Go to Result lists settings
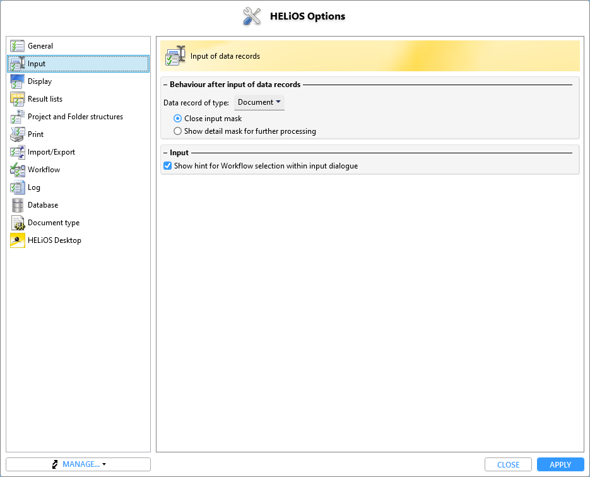This screenshot has width=590, height=477. coord(78,99)
